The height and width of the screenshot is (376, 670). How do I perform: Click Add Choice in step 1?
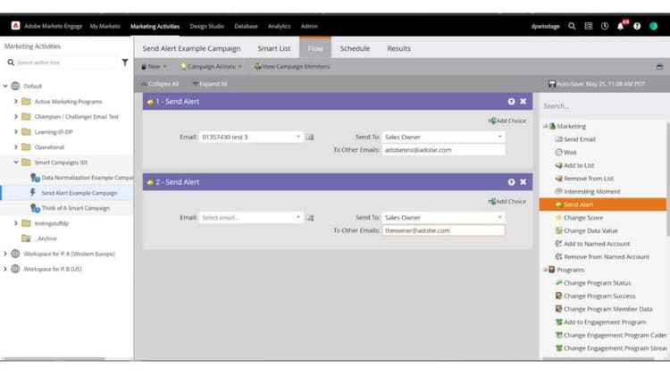507,121
